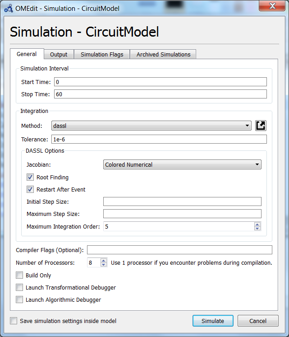
Task: Enable Launch Algorithmic Debugger option
Action: coord(19,300)
